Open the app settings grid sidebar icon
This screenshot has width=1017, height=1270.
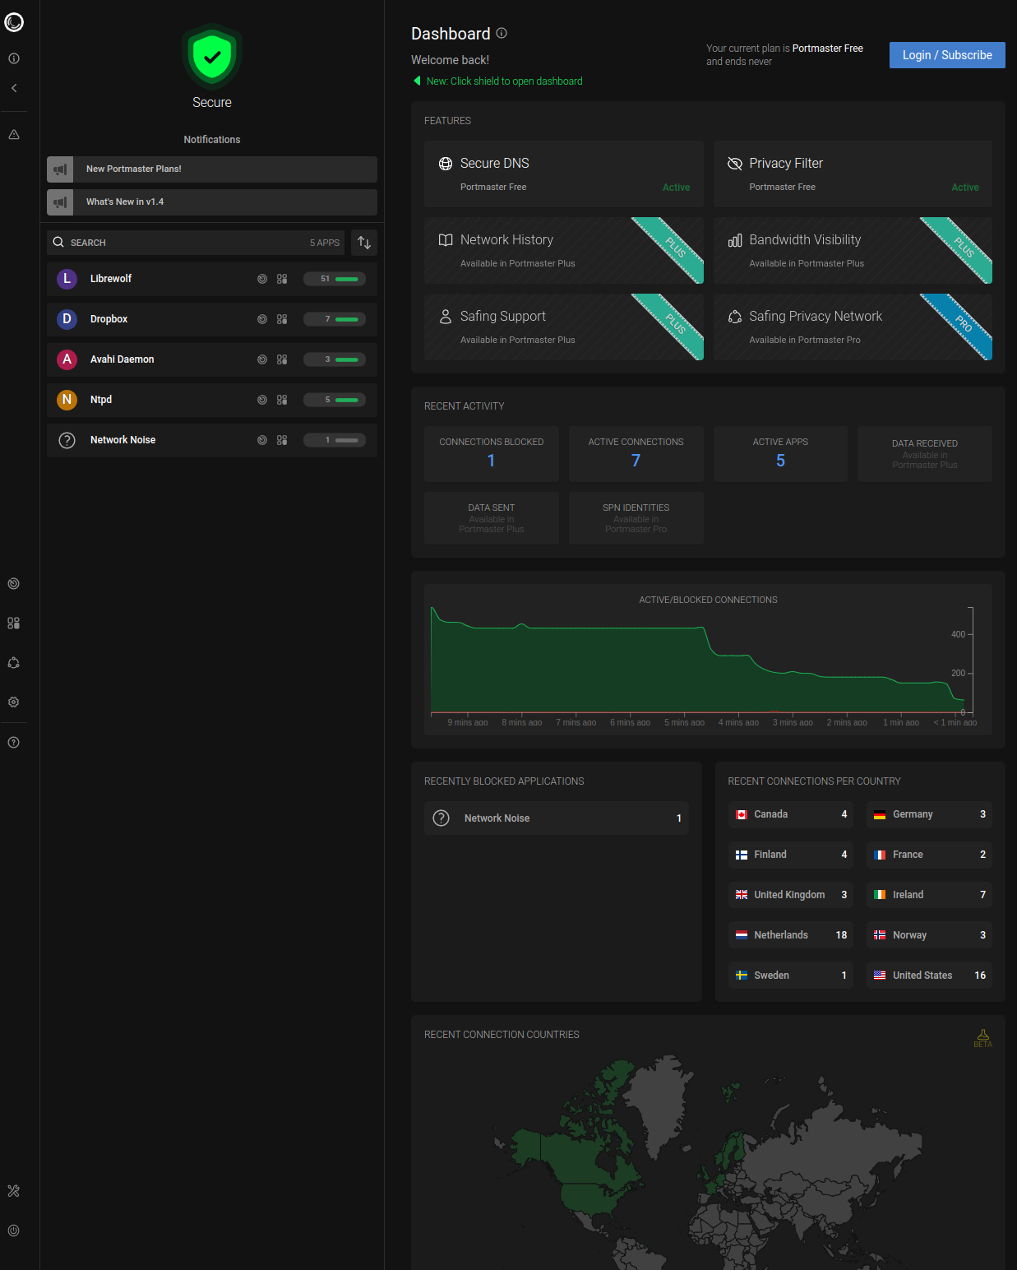[x=14, y=623]
